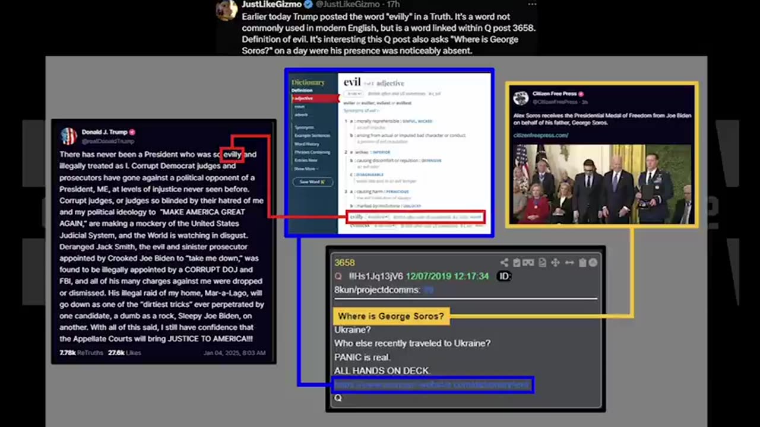
Task: Open the blurred URL link in the Q post
Action: (x=432, y=385)
